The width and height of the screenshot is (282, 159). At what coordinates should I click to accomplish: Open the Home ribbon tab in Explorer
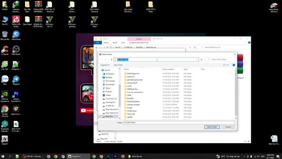[x=106, y=43]
